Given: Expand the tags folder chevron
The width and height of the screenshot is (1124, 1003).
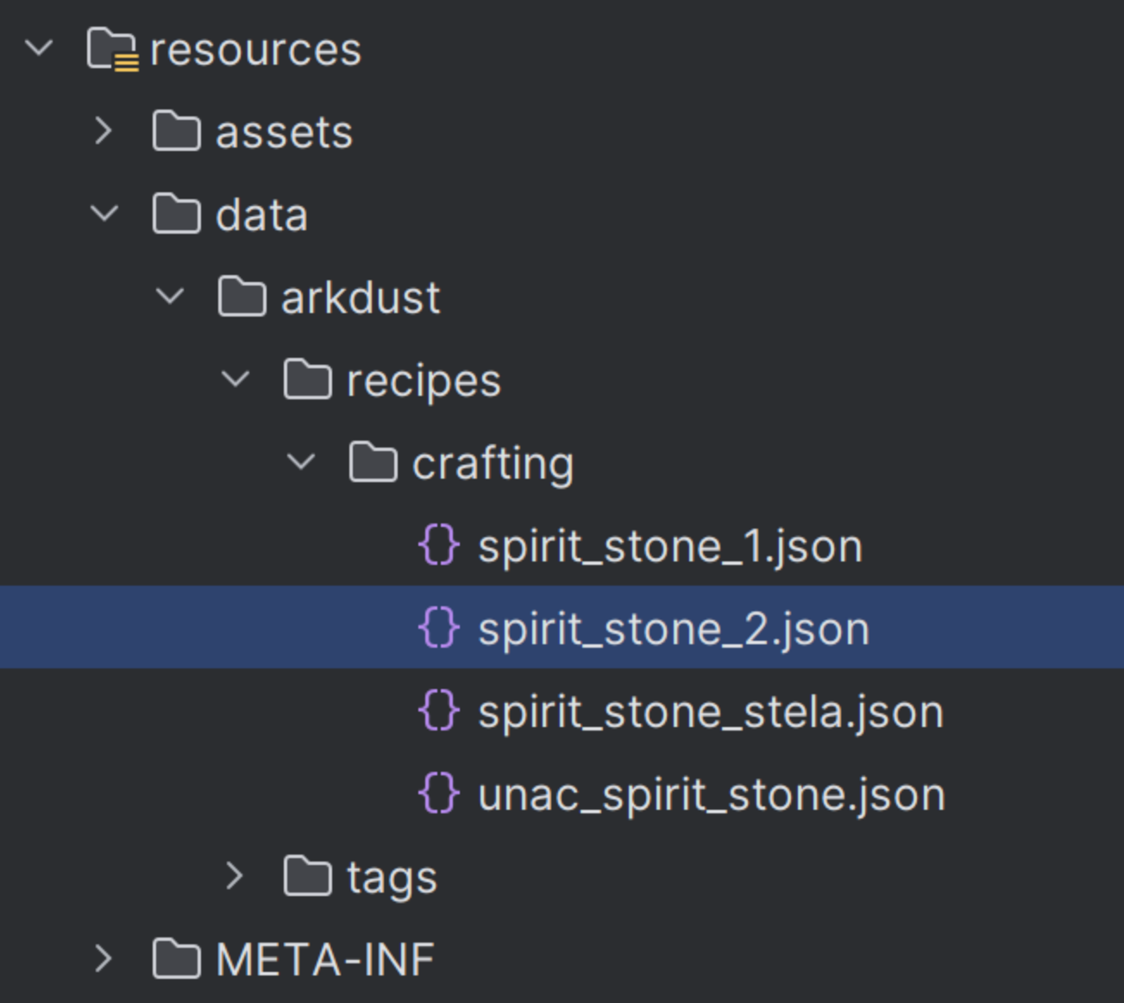Looking at the screenshot, I should [x=235, y=876].
